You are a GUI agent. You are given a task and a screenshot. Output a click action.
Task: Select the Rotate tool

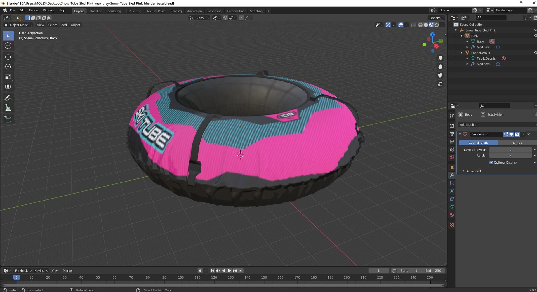point(8,67)
